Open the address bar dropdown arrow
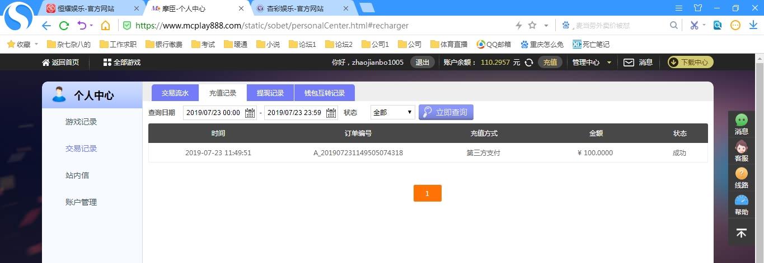The image size is (764, 263). click(x=546, y=26)
